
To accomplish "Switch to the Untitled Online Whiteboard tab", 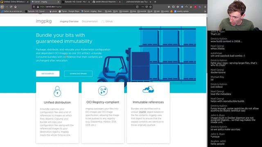I will click(x=14, y=2).
